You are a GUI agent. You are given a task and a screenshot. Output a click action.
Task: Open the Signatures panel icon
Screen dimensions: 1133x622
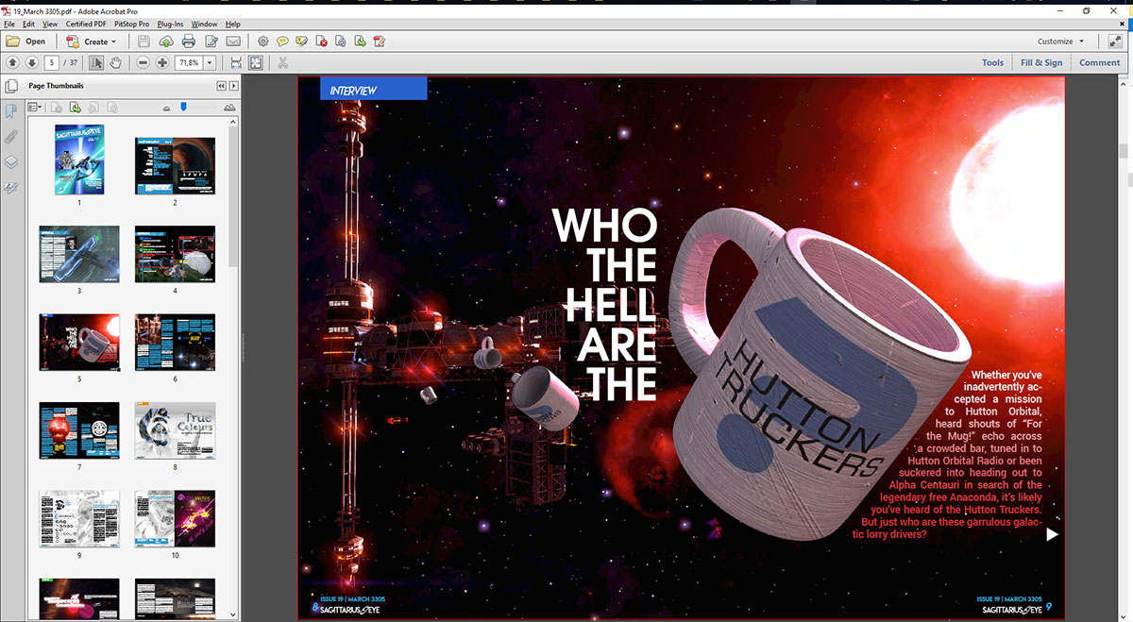11,188
